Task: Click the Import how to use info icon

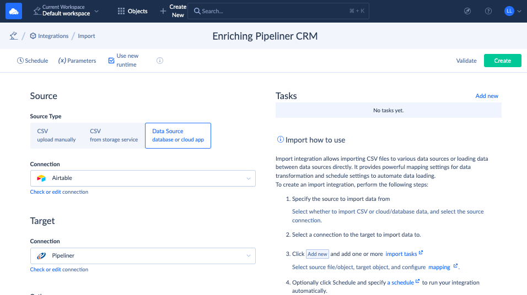Action: (280, 139)
